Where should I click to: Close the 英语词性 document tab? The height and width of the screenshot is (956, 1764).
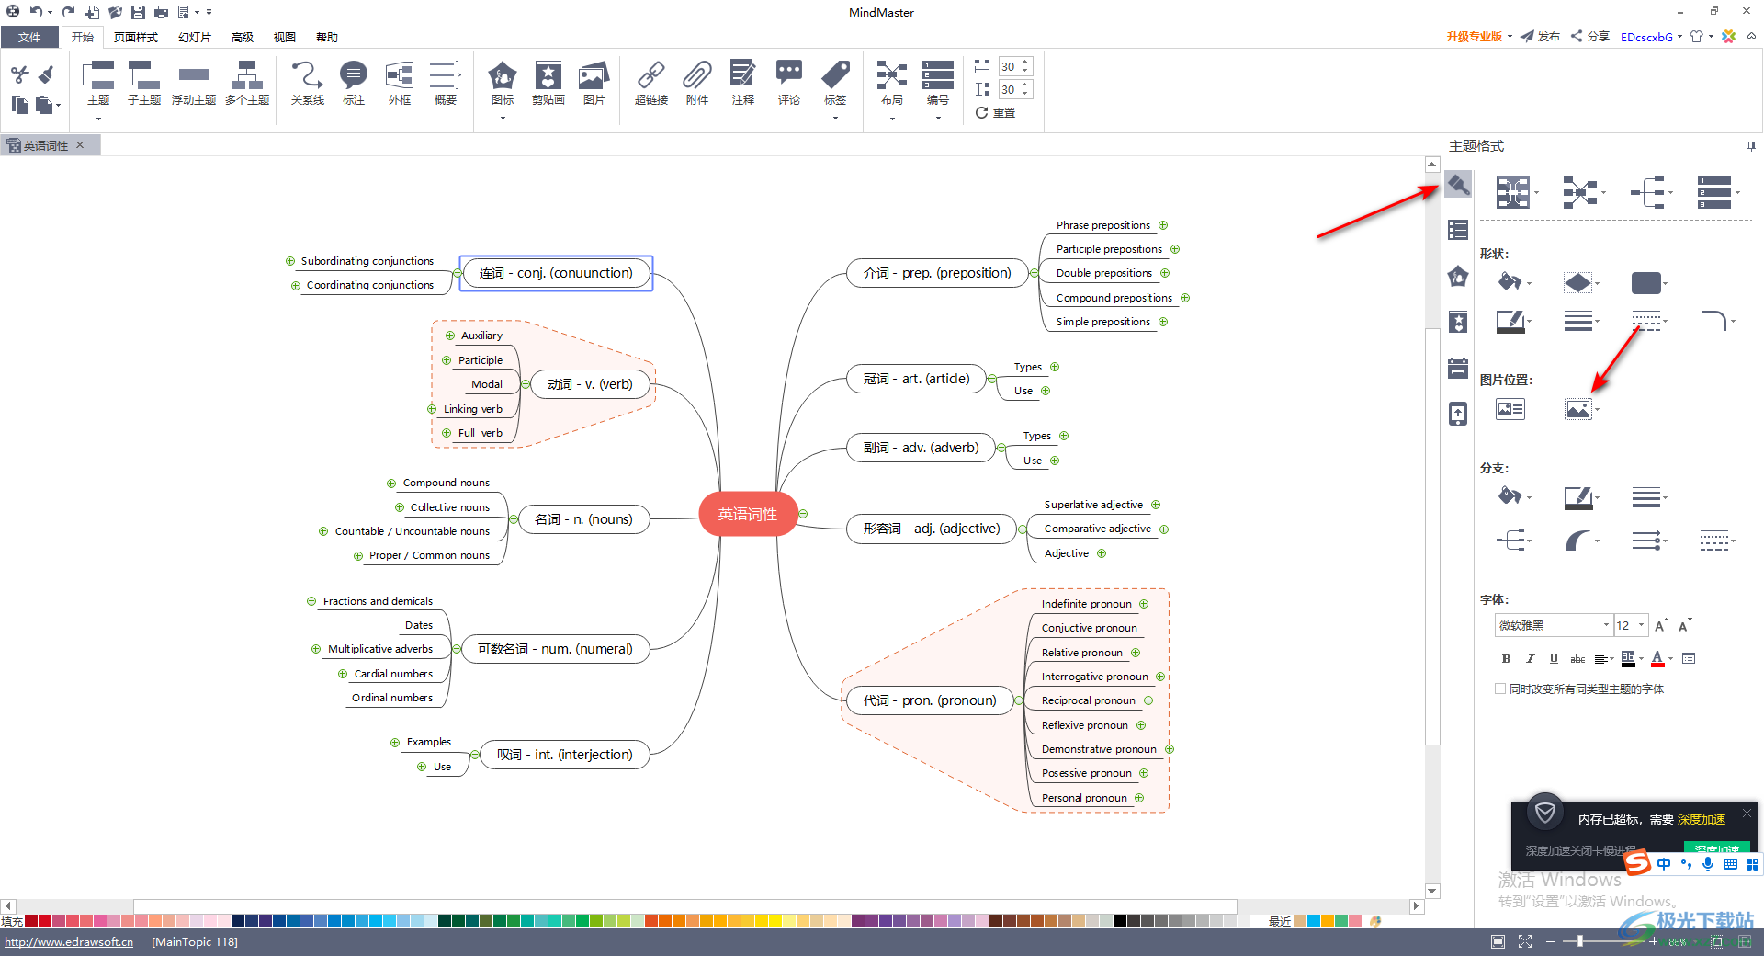(x=80, y=145)
